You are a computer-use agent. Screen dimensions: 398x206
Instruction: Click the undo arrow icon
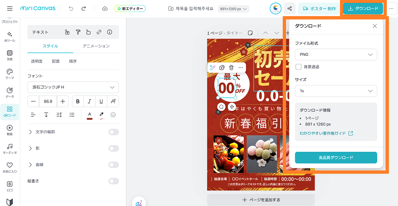71,8
